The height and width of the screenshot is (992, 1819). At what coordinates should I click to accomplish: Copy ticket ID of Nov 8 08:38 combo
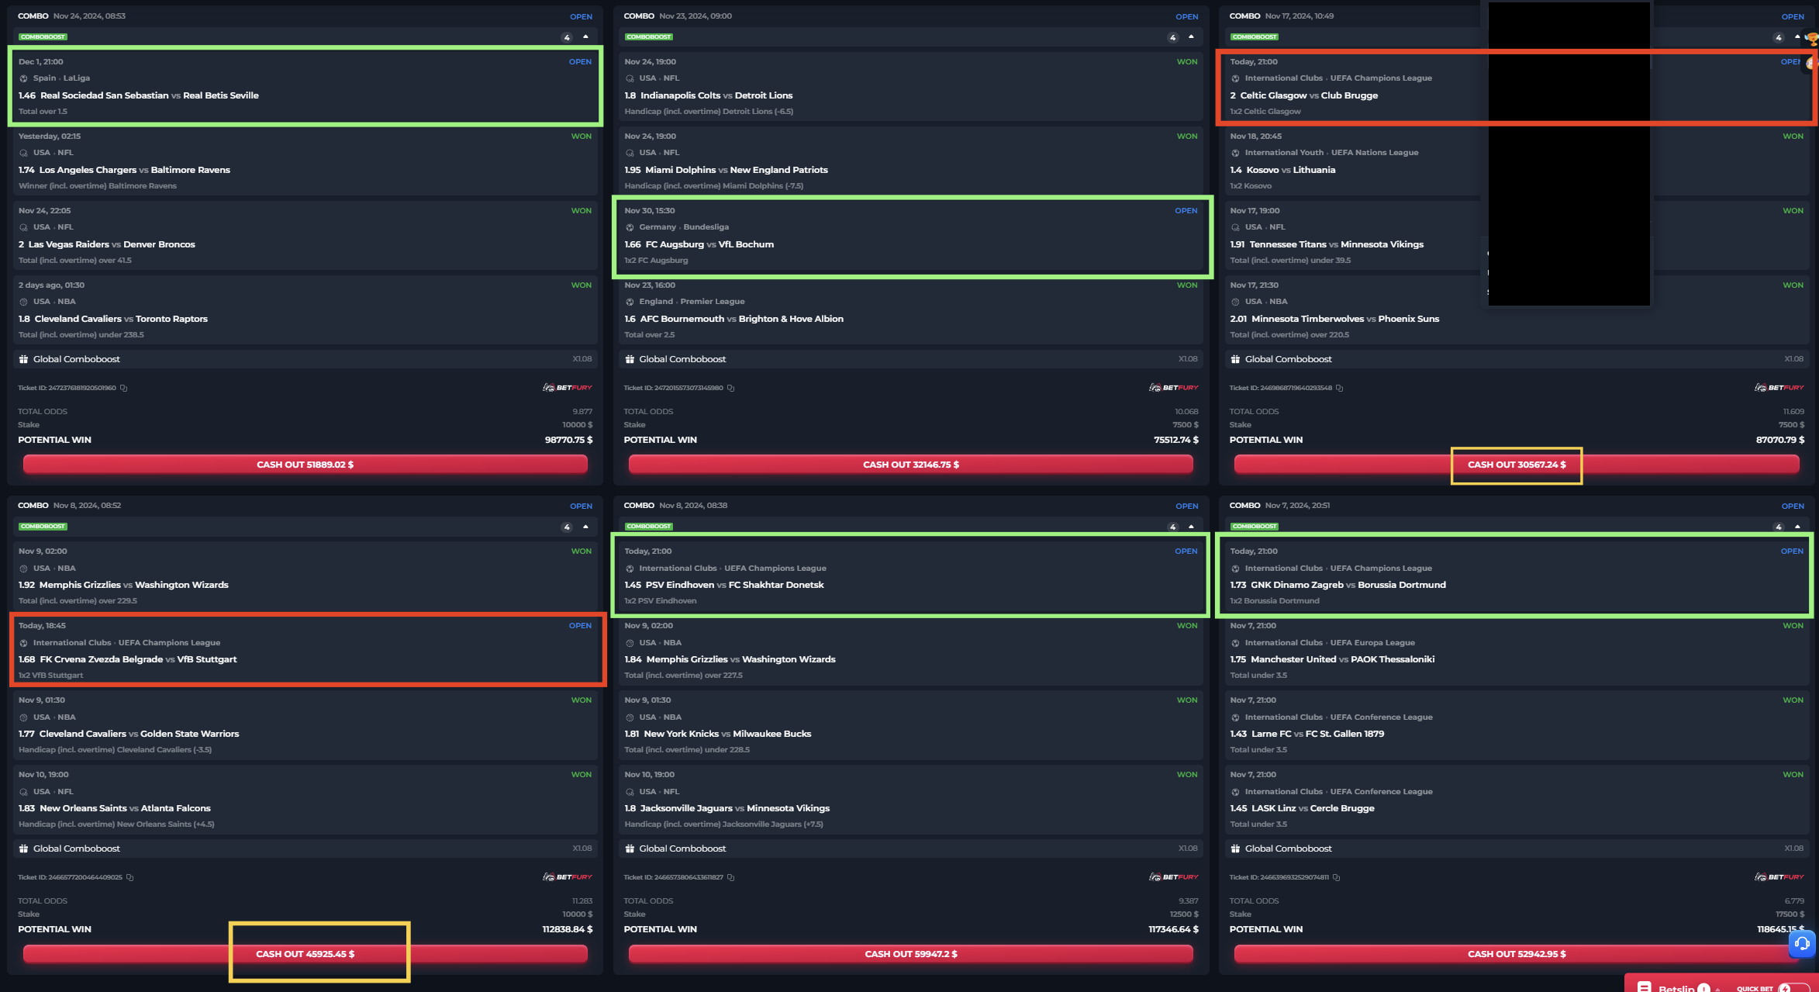tap(730, 877)
